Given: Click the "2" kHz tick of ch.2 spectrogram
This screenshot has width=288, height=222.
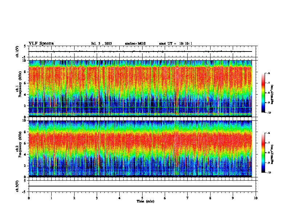Looking at the screenshot, I should (x=25, y=166).
